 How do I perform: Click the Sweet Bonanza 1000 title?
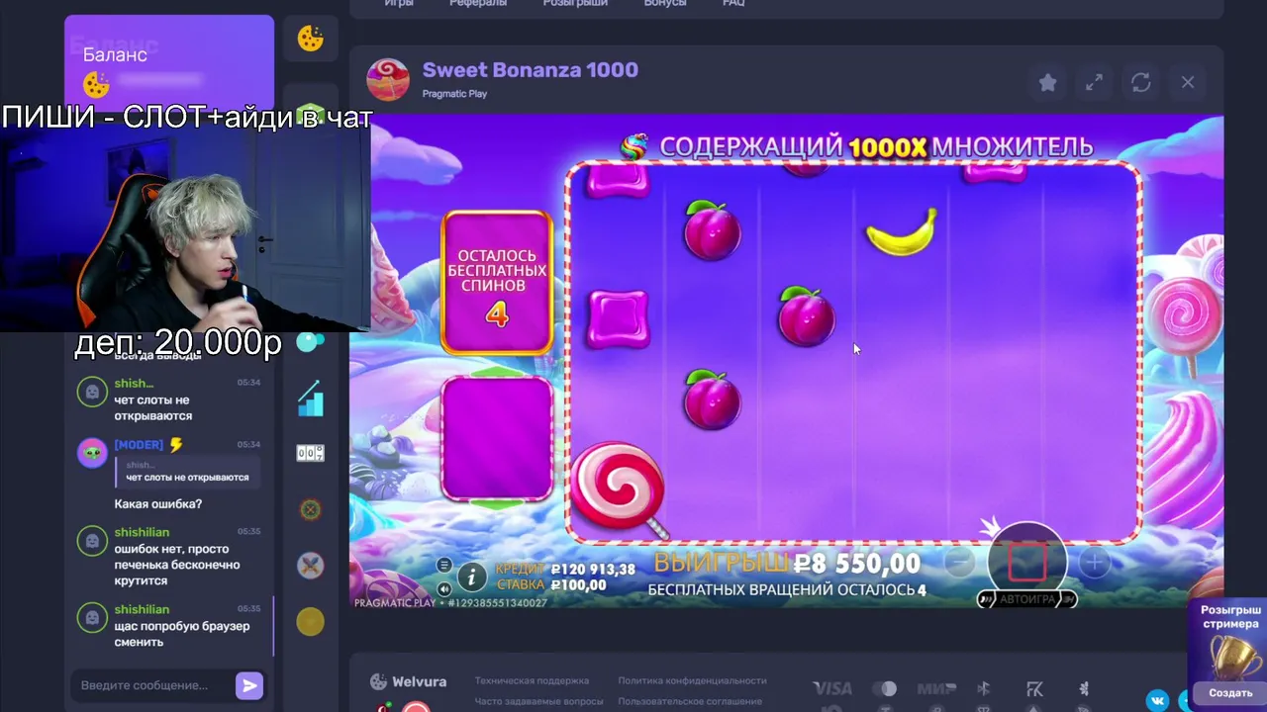pyautogui.click(x=530, y=70)
